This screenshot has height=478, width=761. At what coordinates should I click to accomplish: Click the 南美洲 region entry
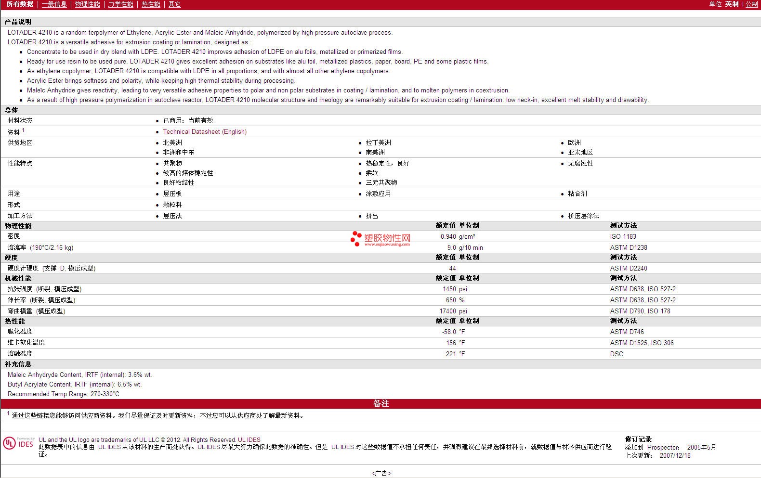pos(375,153)
